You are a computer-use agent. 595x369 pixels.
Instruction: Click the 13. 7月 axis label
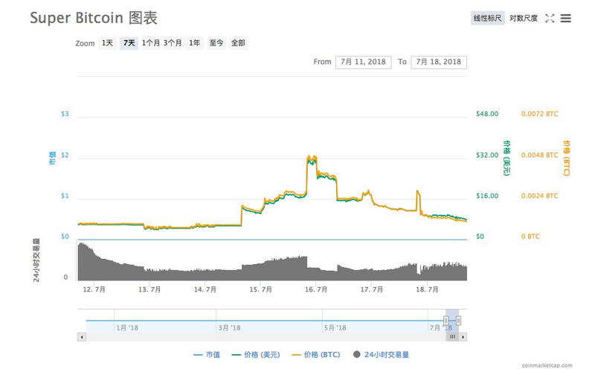click(149, 289)
